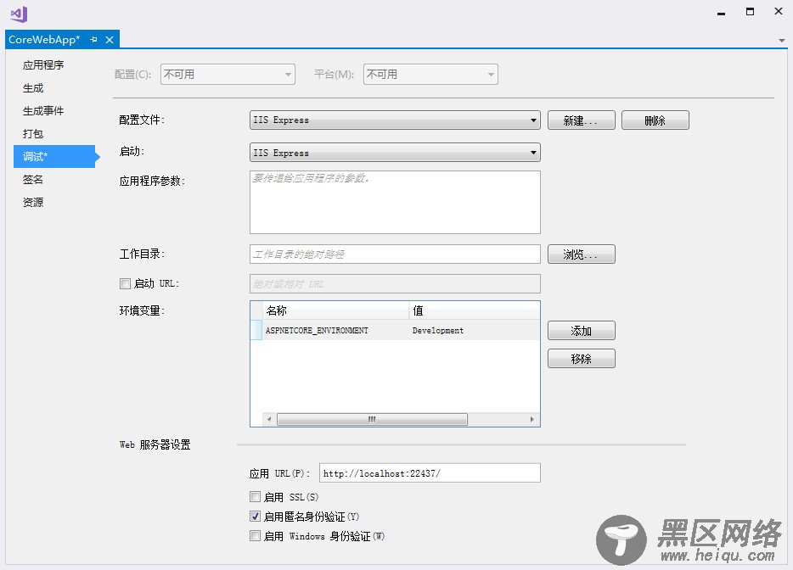
Task: Select the Development value cell
Action: click(474, 330)
